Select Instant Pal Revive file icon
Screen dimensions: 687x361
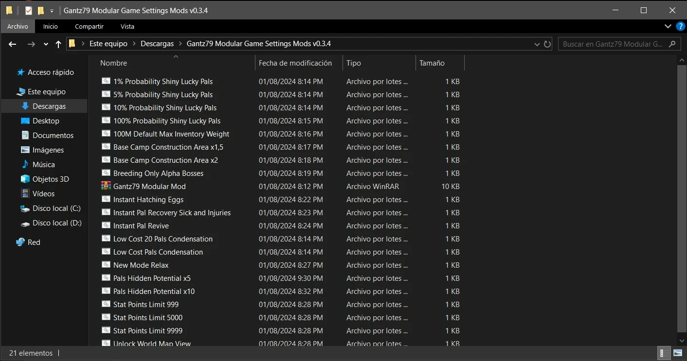pyautogui.click(x=106, y=225)
